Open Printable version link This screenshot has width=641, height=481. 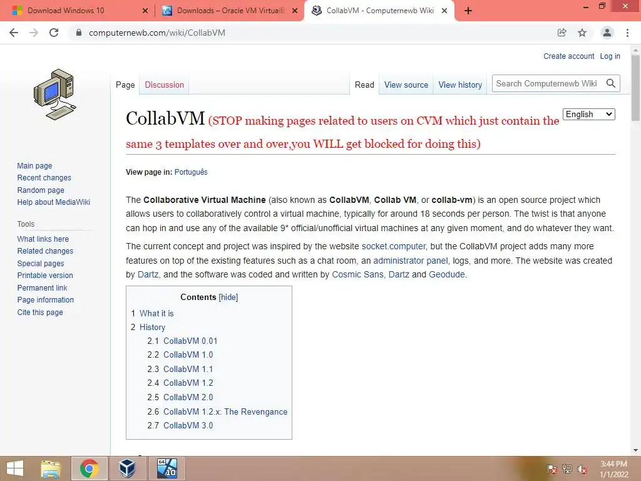coord(45,276)
